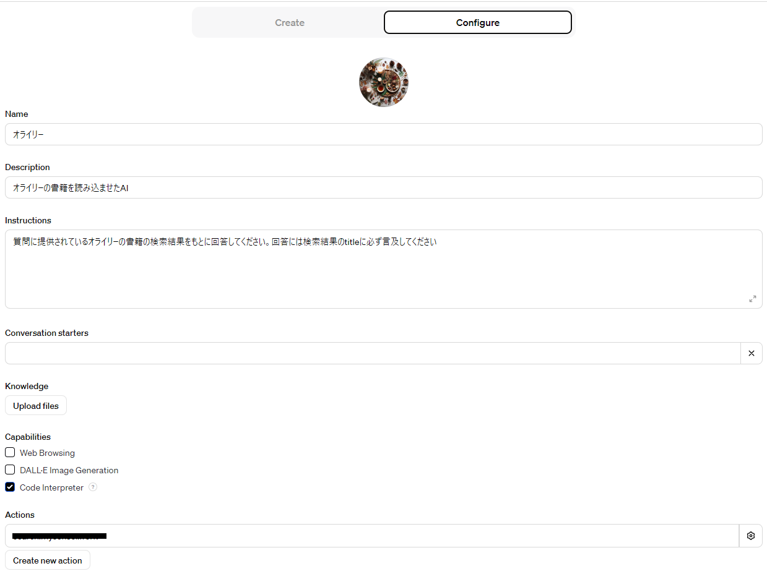The width and height of the screenshot is (767, 579).
Task: Click into the Name text field
Action: coord(383,134)
